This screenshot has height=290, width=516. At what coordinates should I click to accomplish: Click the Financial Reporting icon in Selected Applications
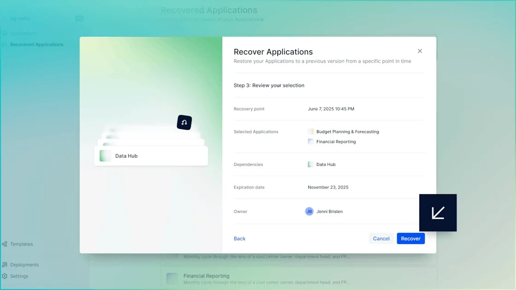coord(311,141)
